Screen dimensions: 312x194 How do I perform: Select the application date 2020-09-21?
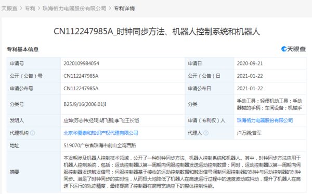(x=250, y=63)
